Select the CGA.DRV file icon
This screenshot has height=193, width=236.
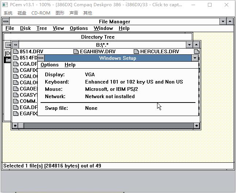click(15, 64)
